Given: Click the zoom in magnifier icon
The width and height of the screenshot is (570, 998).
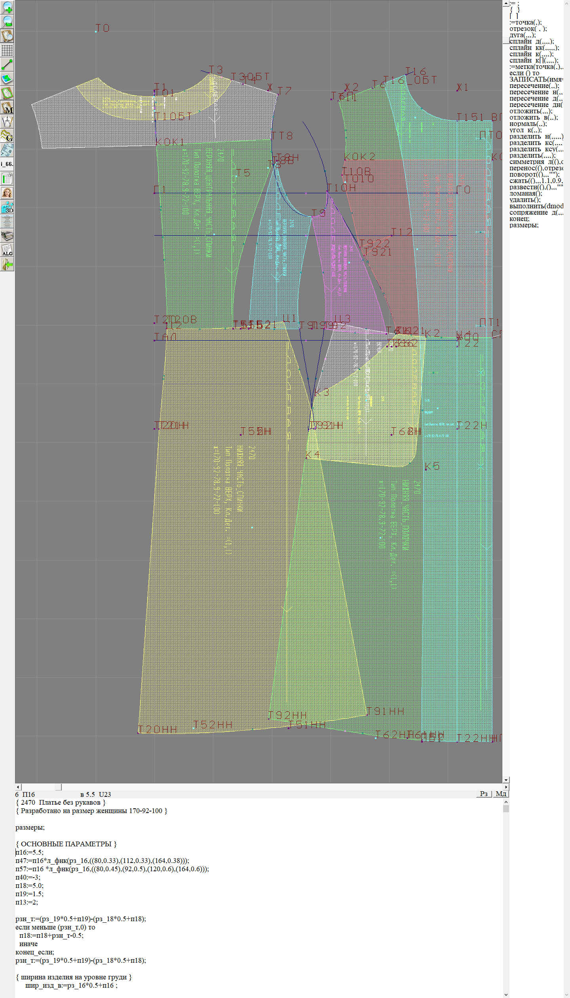Looking at the screenshot, I should (x=7, y=7).
